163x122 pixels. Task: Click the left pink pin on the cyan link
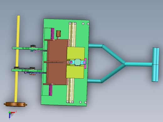(x=71, y=62)
